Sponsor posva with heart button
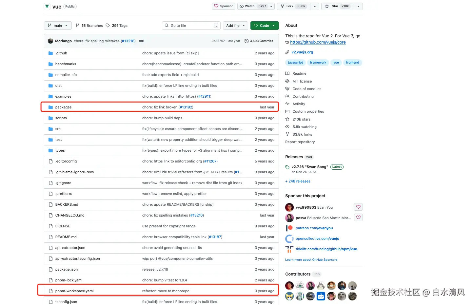Image resolution: width=473 pixels, height=305 pixels. click(x=358, y=217)
